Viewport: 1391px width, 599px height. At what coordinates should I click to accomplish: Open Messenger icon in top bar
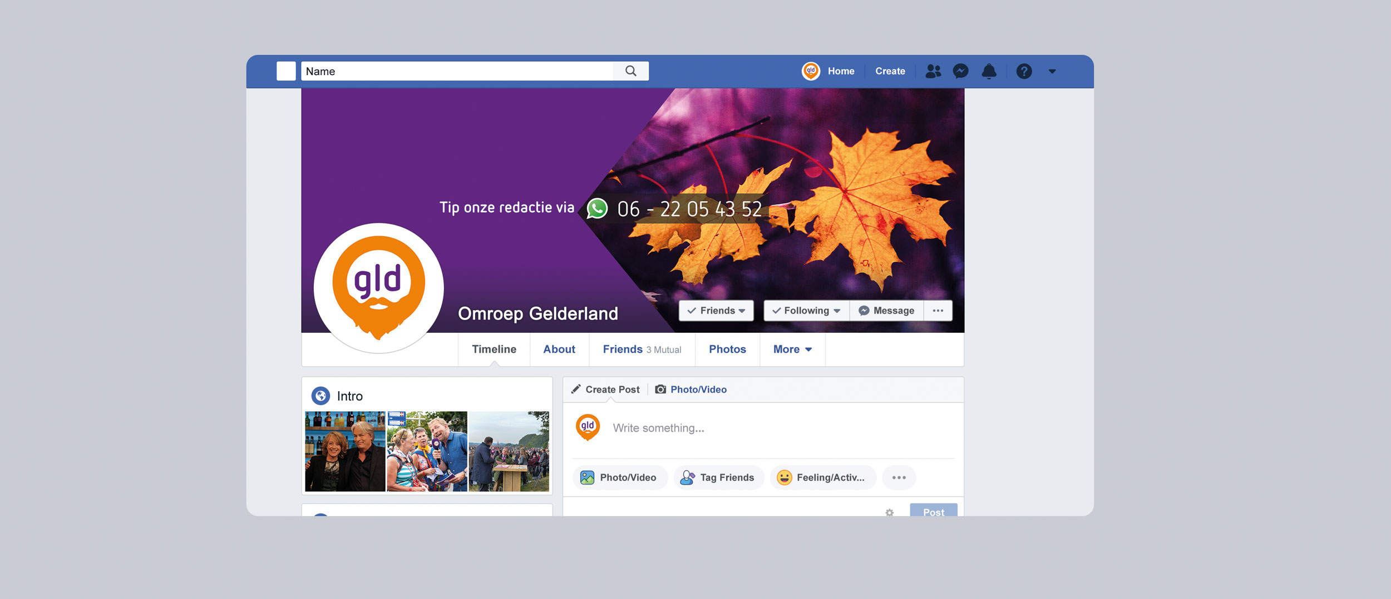960,71
